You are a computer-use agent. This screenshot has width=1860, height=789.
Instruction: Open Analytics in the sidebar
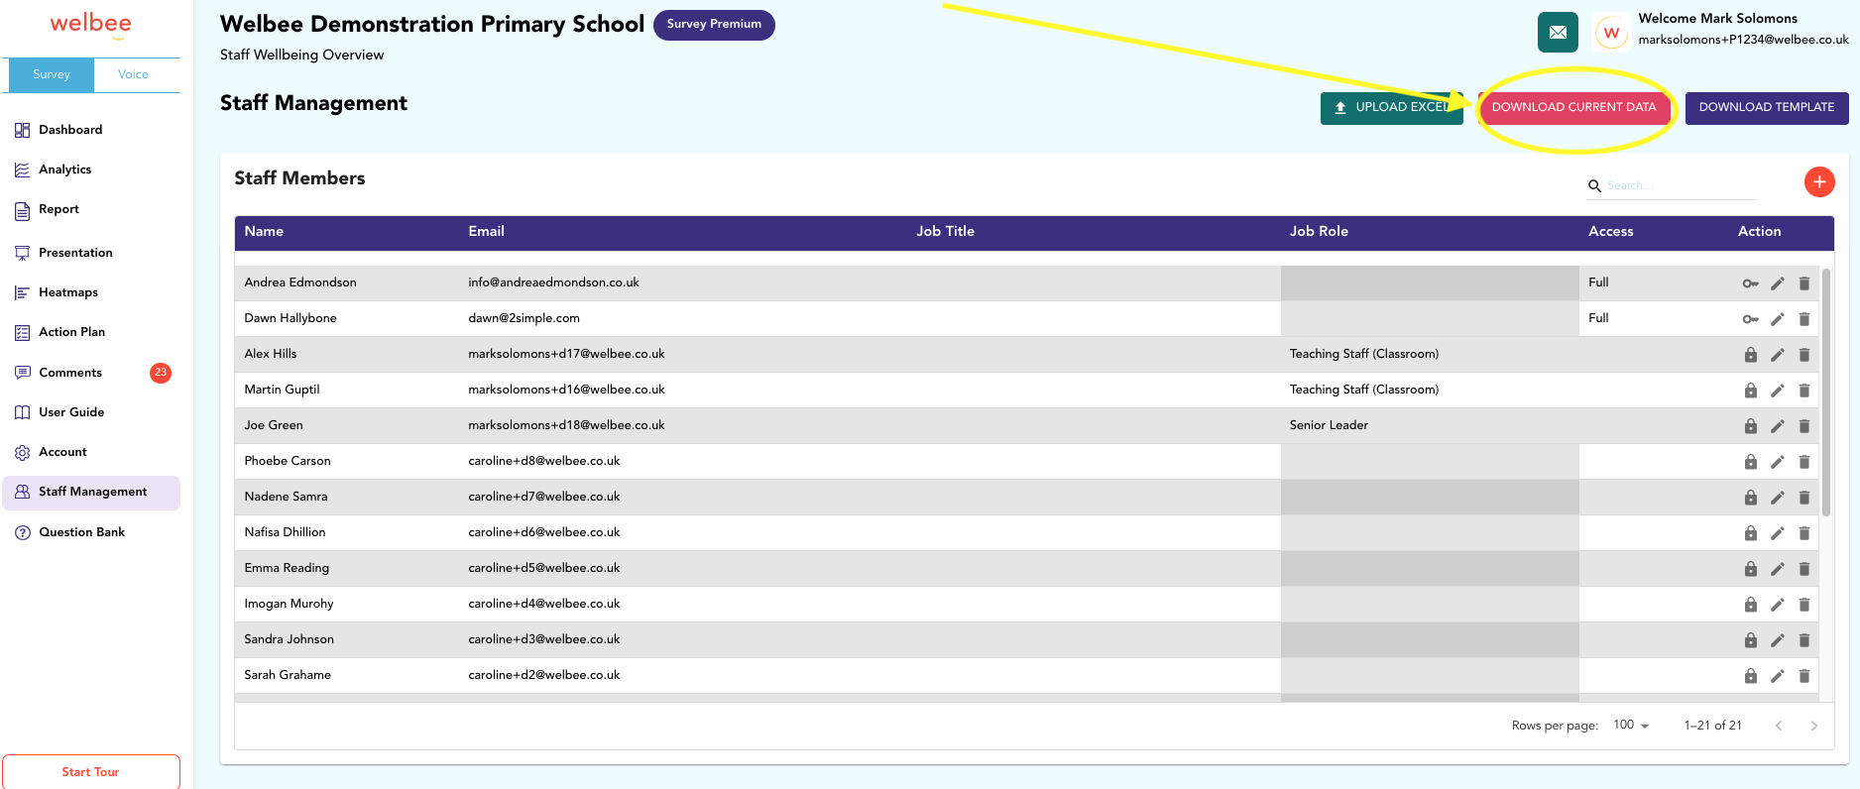pyautogui.click(x=91, y=169)
